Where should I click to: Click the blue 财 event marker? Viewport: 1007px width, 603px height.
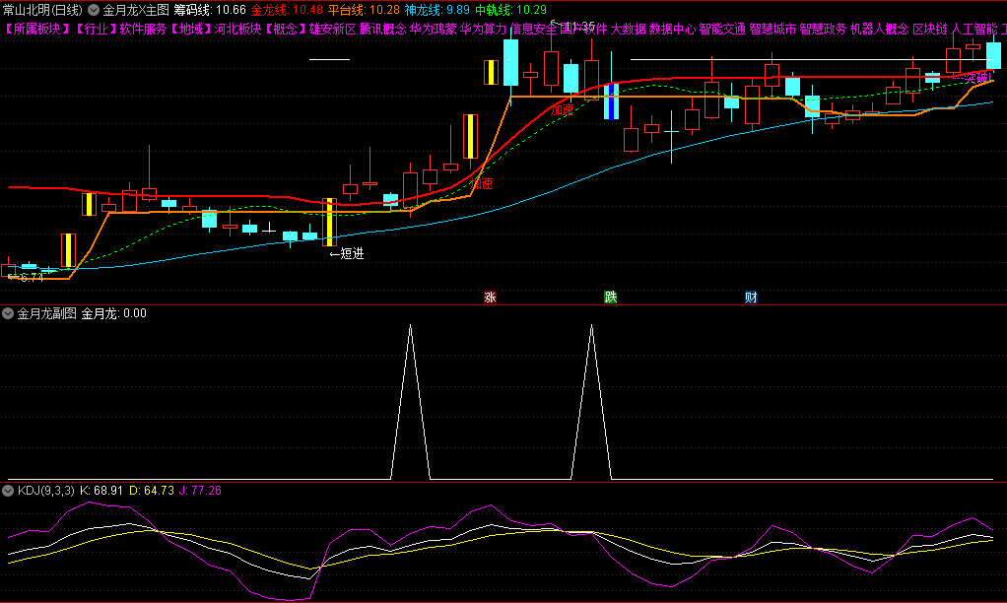pos(751,297)
